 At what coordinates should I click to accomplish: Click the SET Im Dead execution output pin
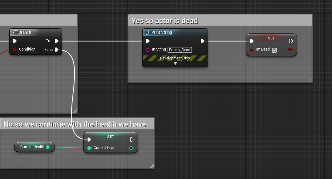(x=291, y=41)
